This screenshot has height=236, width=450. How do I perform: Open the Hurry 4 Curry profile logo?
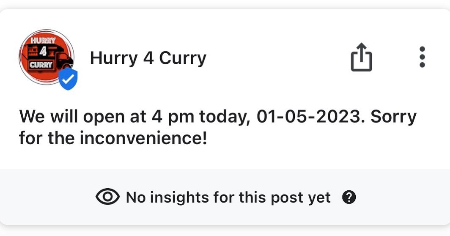[46, 57]
